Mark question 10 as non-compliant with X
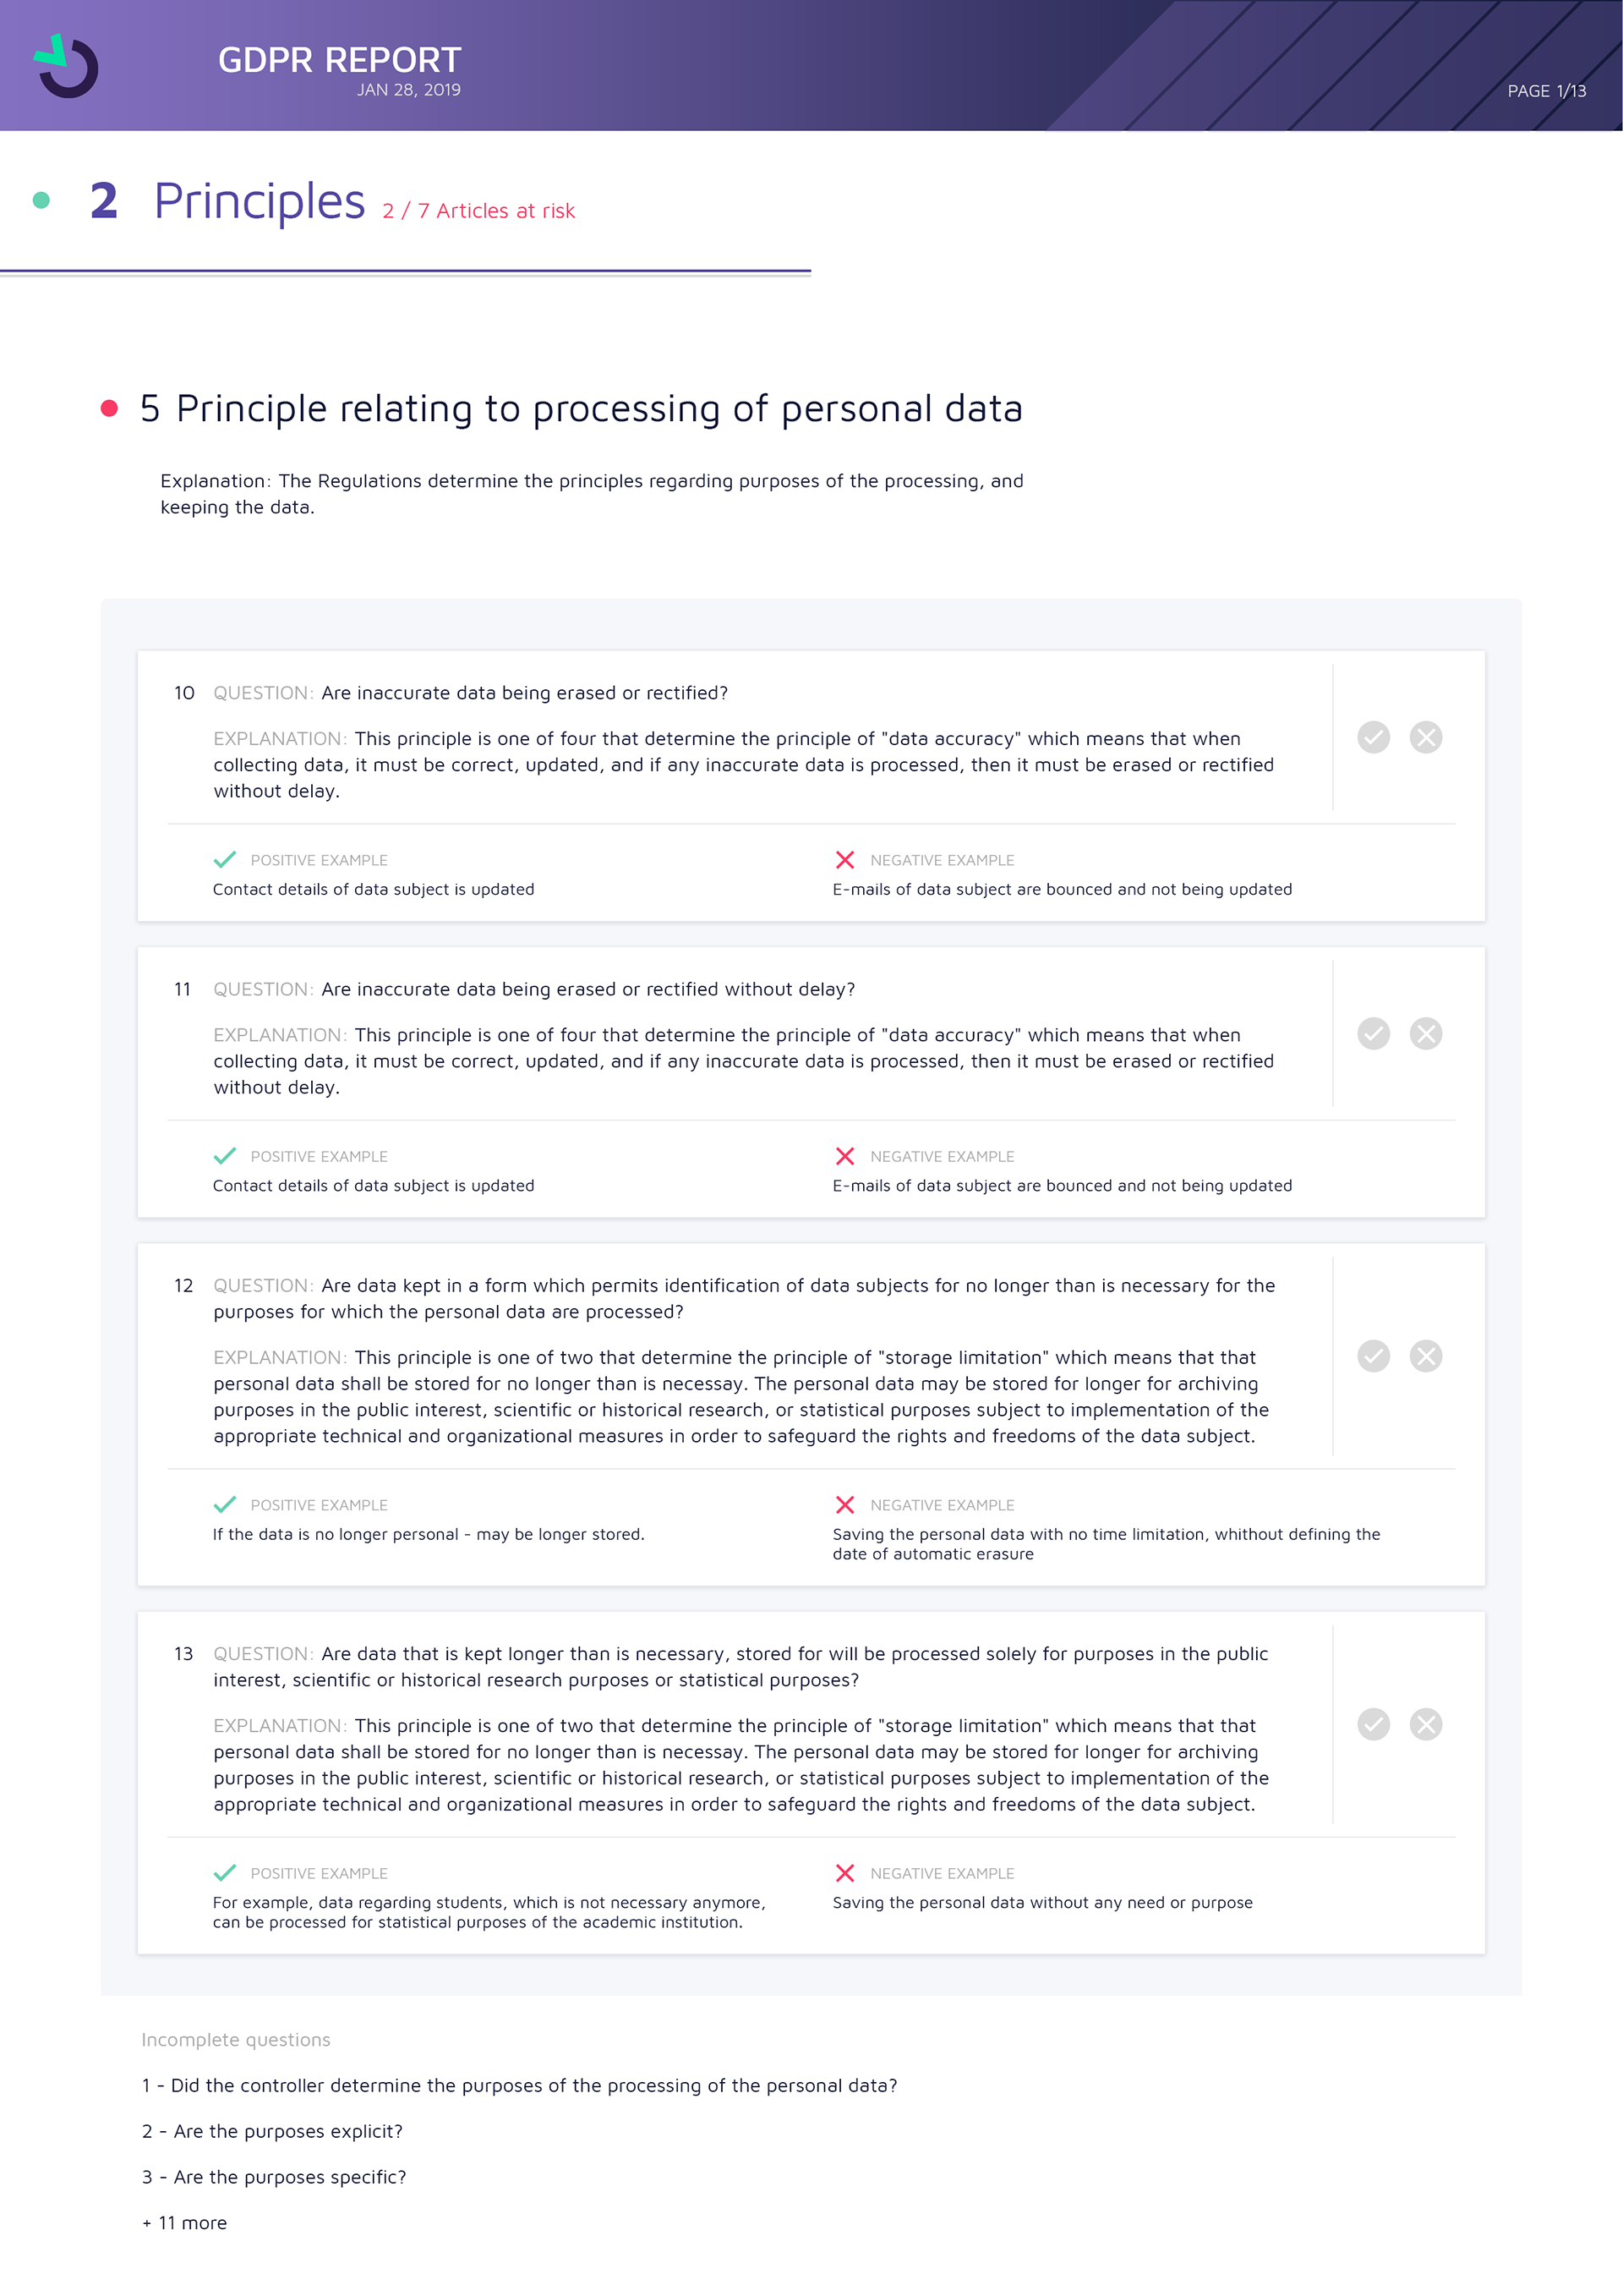The width and height of the screenshot is (1623, 2296). pos(1425,737)
